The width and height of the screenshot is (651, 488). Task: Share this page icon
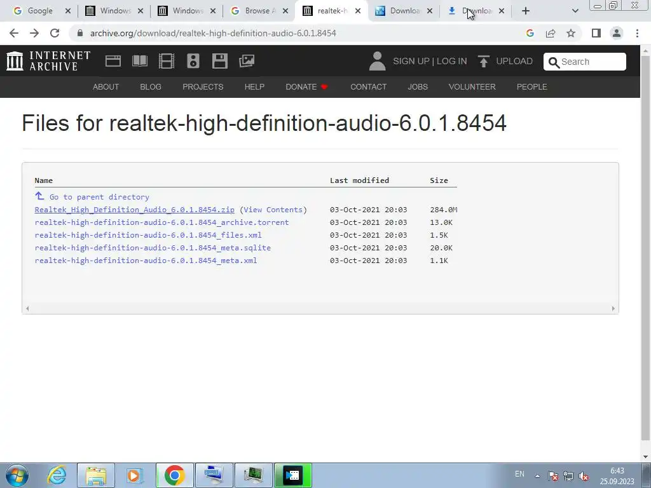coord(551,33)
